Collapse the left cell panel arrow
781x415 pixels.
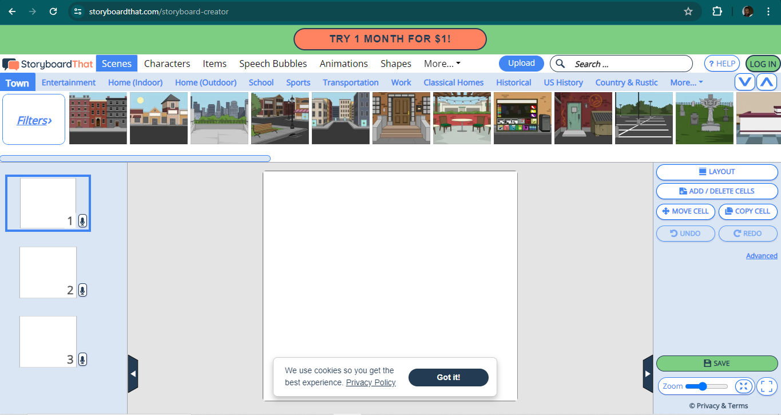tap(133, 374)
